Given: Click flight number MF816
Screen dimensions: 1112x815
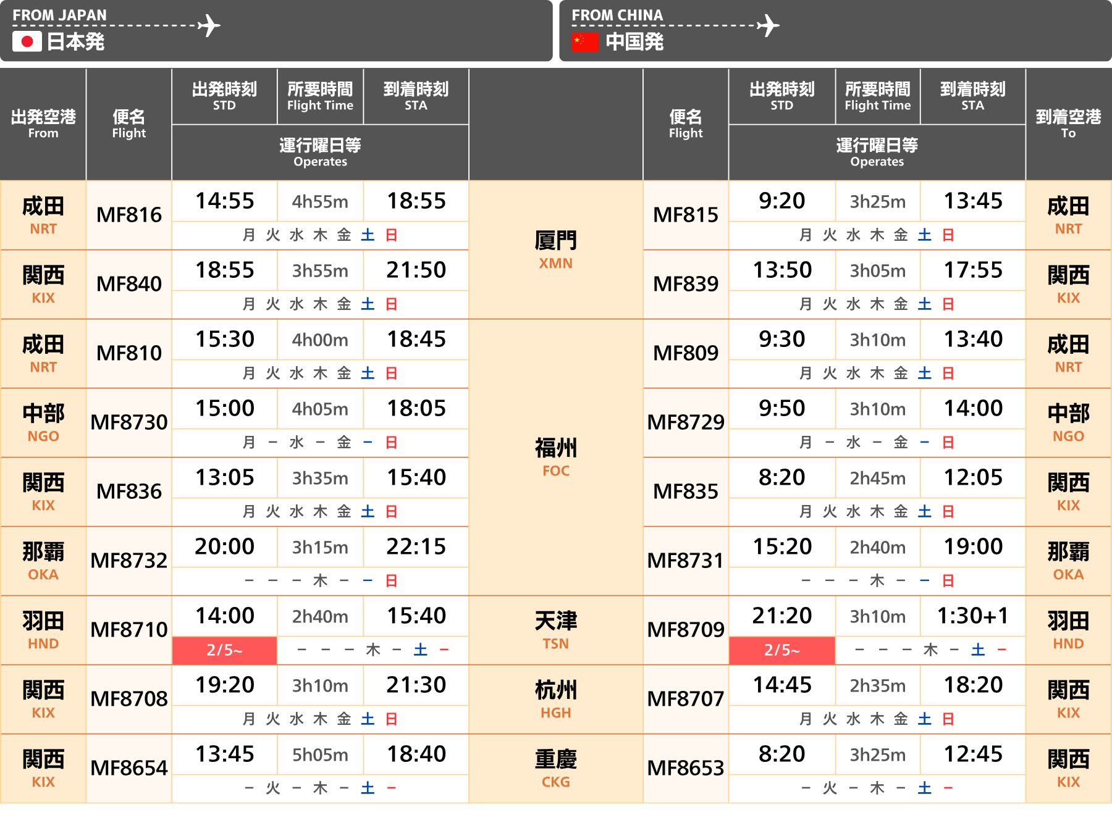Looking at the screenshot, I should [x=128, y=215].
